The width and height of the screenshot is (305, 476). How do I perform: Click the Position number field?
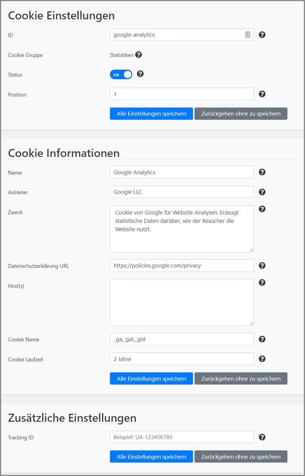tap(182, 94)
